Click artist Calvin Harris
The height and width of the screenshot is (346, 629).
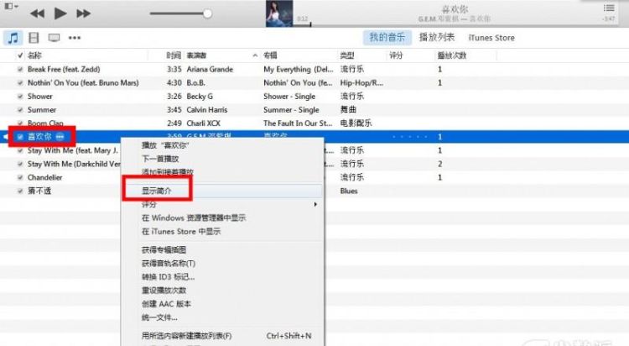207,110
